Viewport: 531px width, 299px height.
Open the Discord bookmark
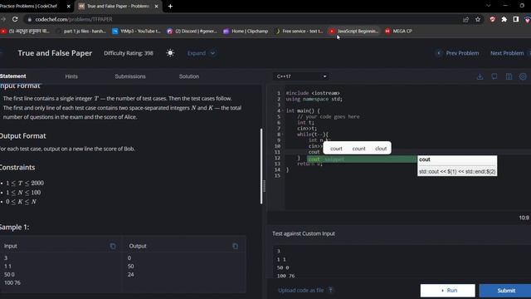pos(192,31)
